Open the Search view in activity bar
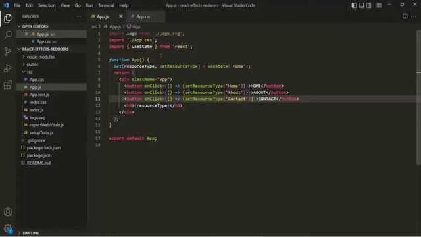The width and height of the screenshot is (421, 237). (8, 35)
